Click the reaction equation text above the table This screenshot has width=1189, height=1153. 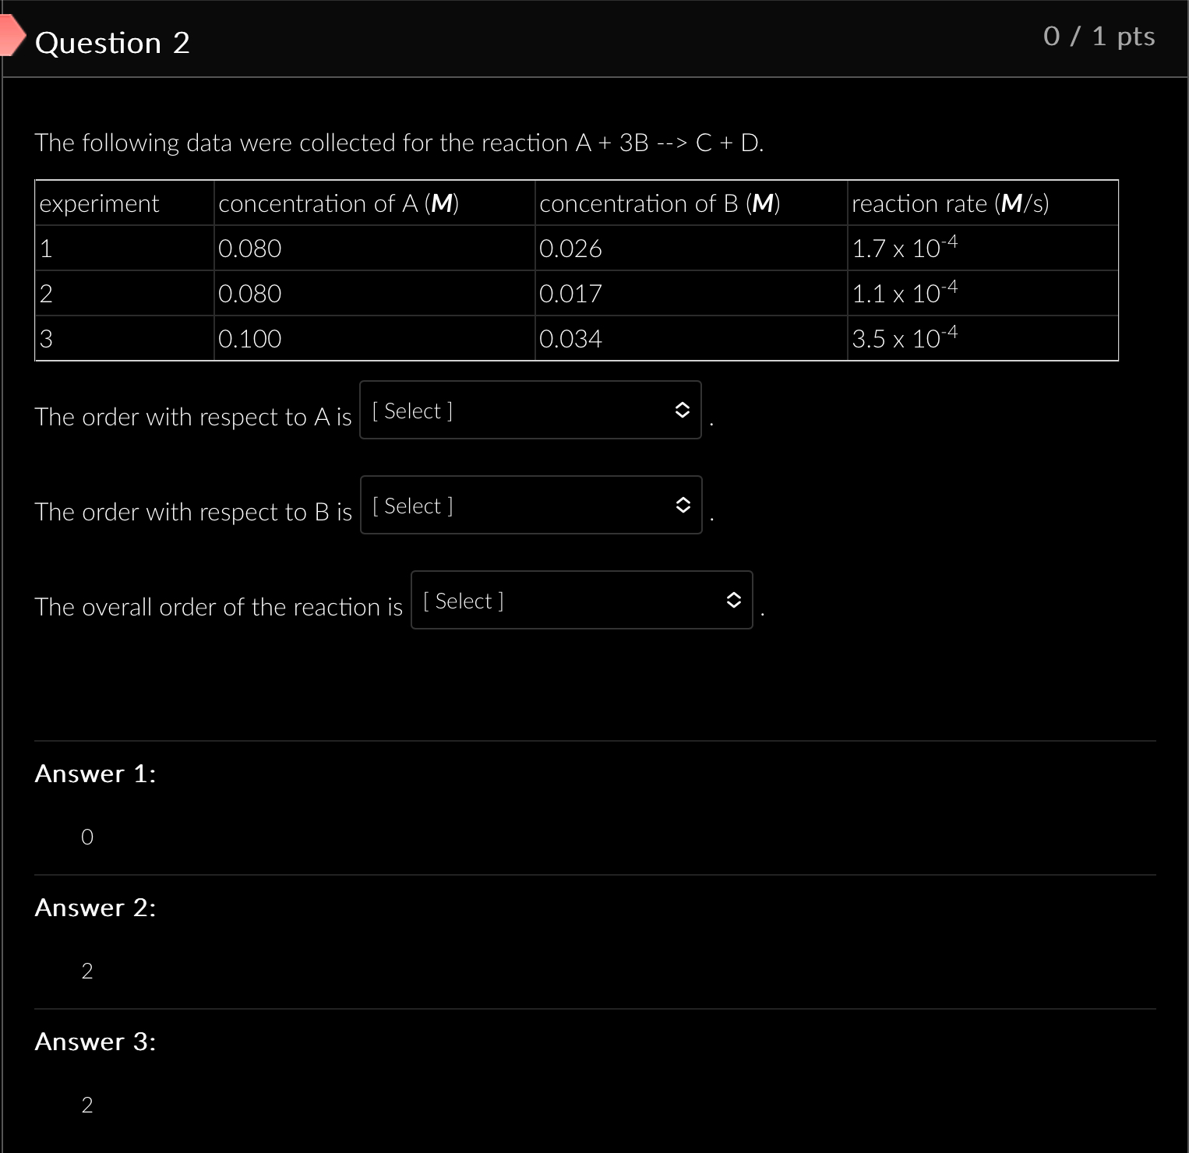pyautogui.click(x=399, y=143)
